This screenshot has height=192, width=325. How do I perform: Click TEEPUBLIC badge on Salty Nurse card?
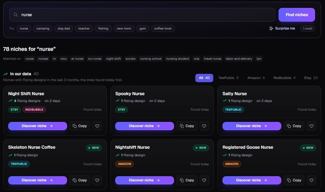tap(233, 110)
